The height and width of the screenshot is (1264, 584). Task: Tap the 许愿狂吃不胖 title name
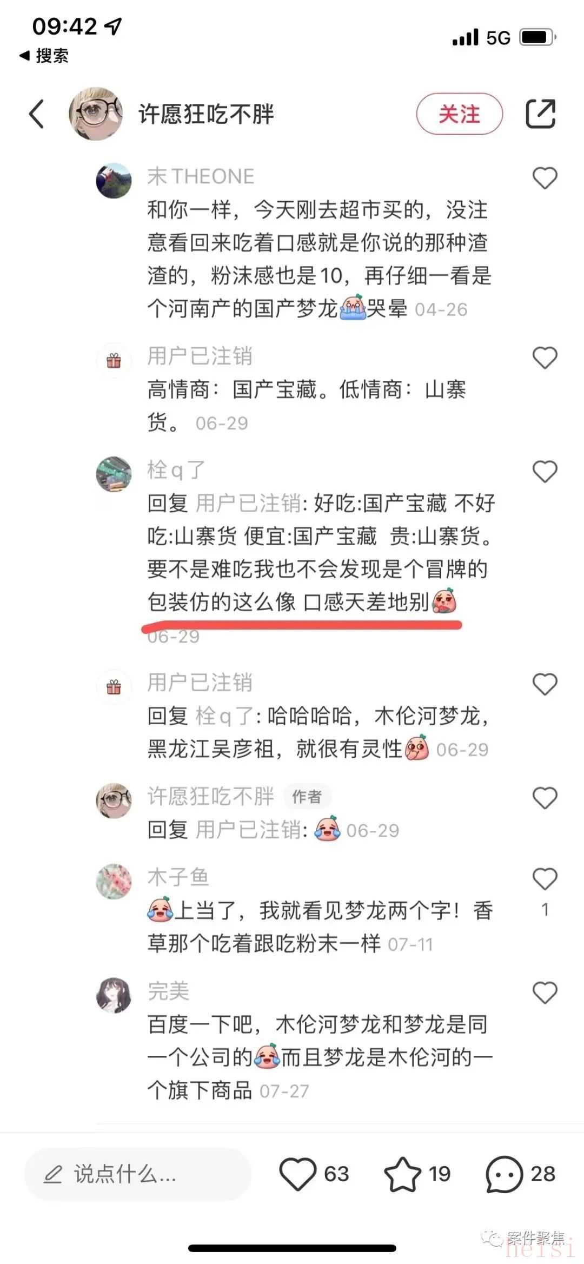coord(207,114)
